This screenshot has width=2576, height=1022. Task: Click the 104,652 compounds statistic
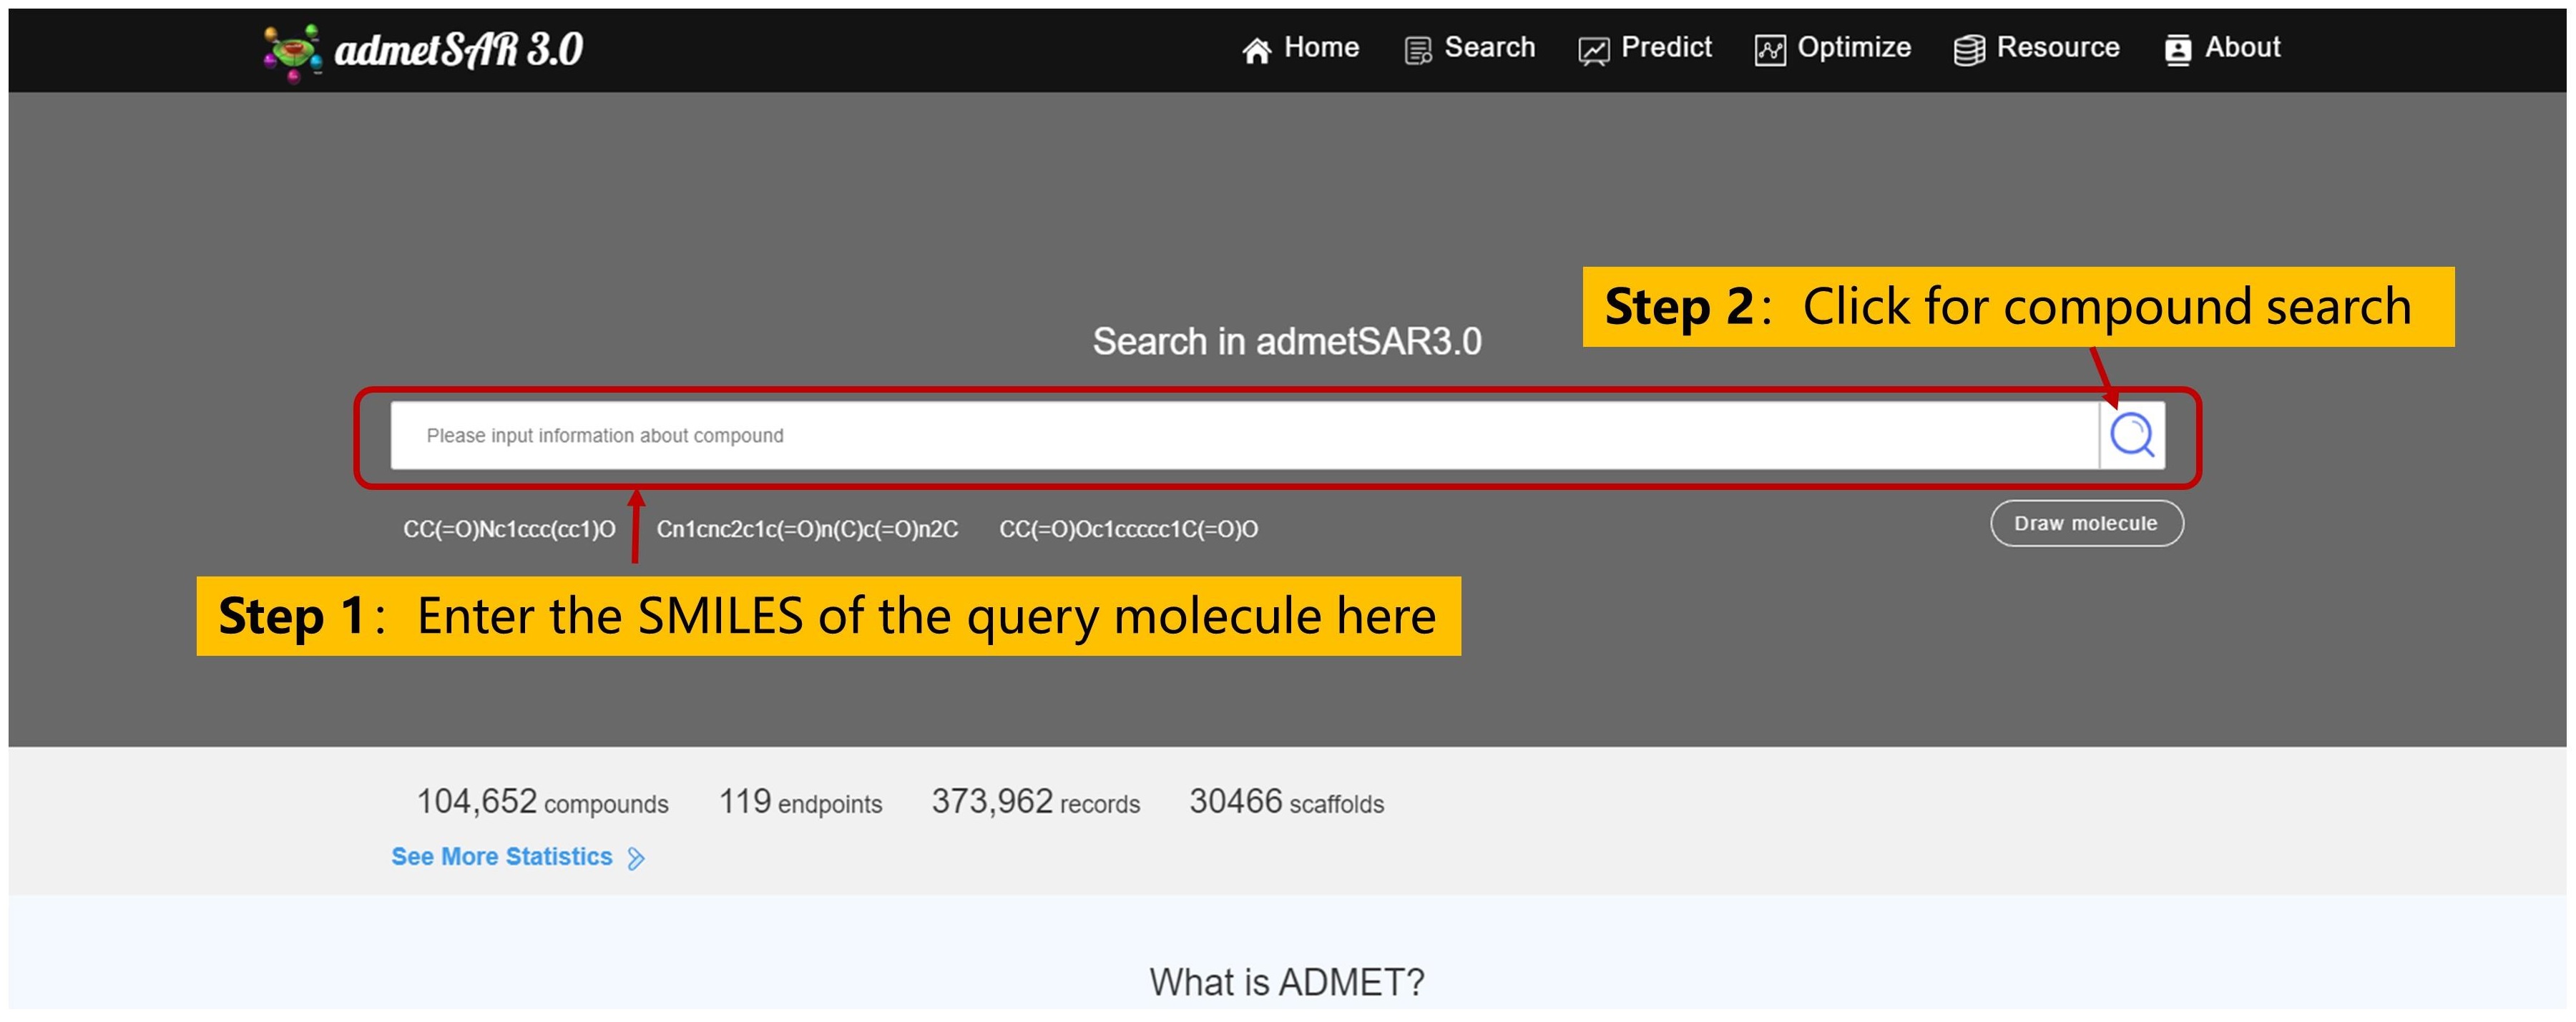pyautogui.click(x=542, y=802)
